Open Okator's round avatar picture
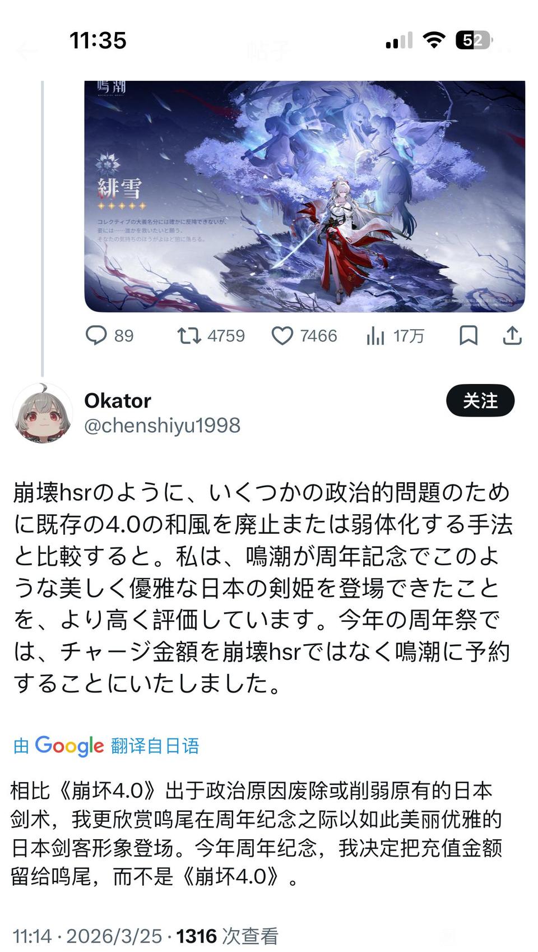Image resolution: width=538 pixels, height=952 pixels. coord(43,413)
